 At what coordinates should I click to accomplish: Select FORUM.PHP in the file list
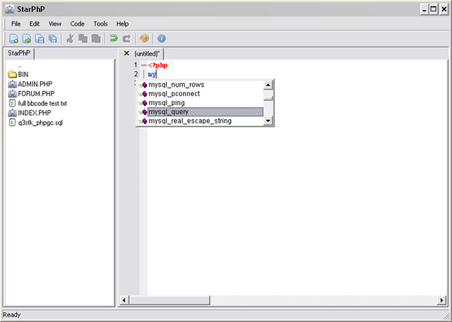tap(35, 93)
